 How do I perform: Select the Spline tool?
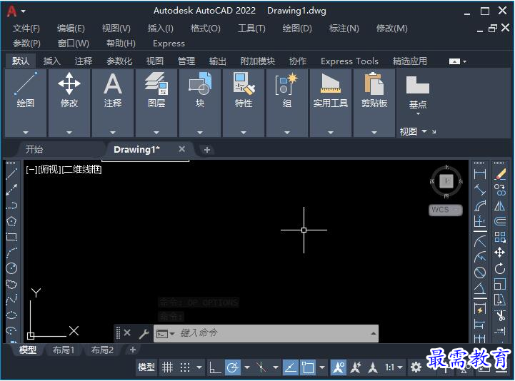coord(11,300)
